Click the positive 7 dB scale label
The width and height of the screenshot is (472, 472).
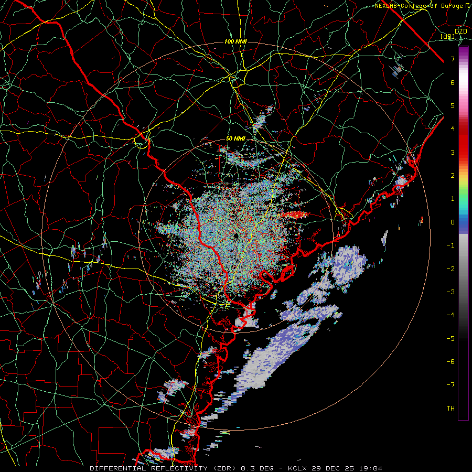453,59
